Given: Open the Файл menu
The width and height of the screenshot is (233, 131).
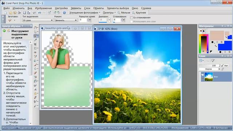Looking at the screenshot, I should (x=7, y=8).
